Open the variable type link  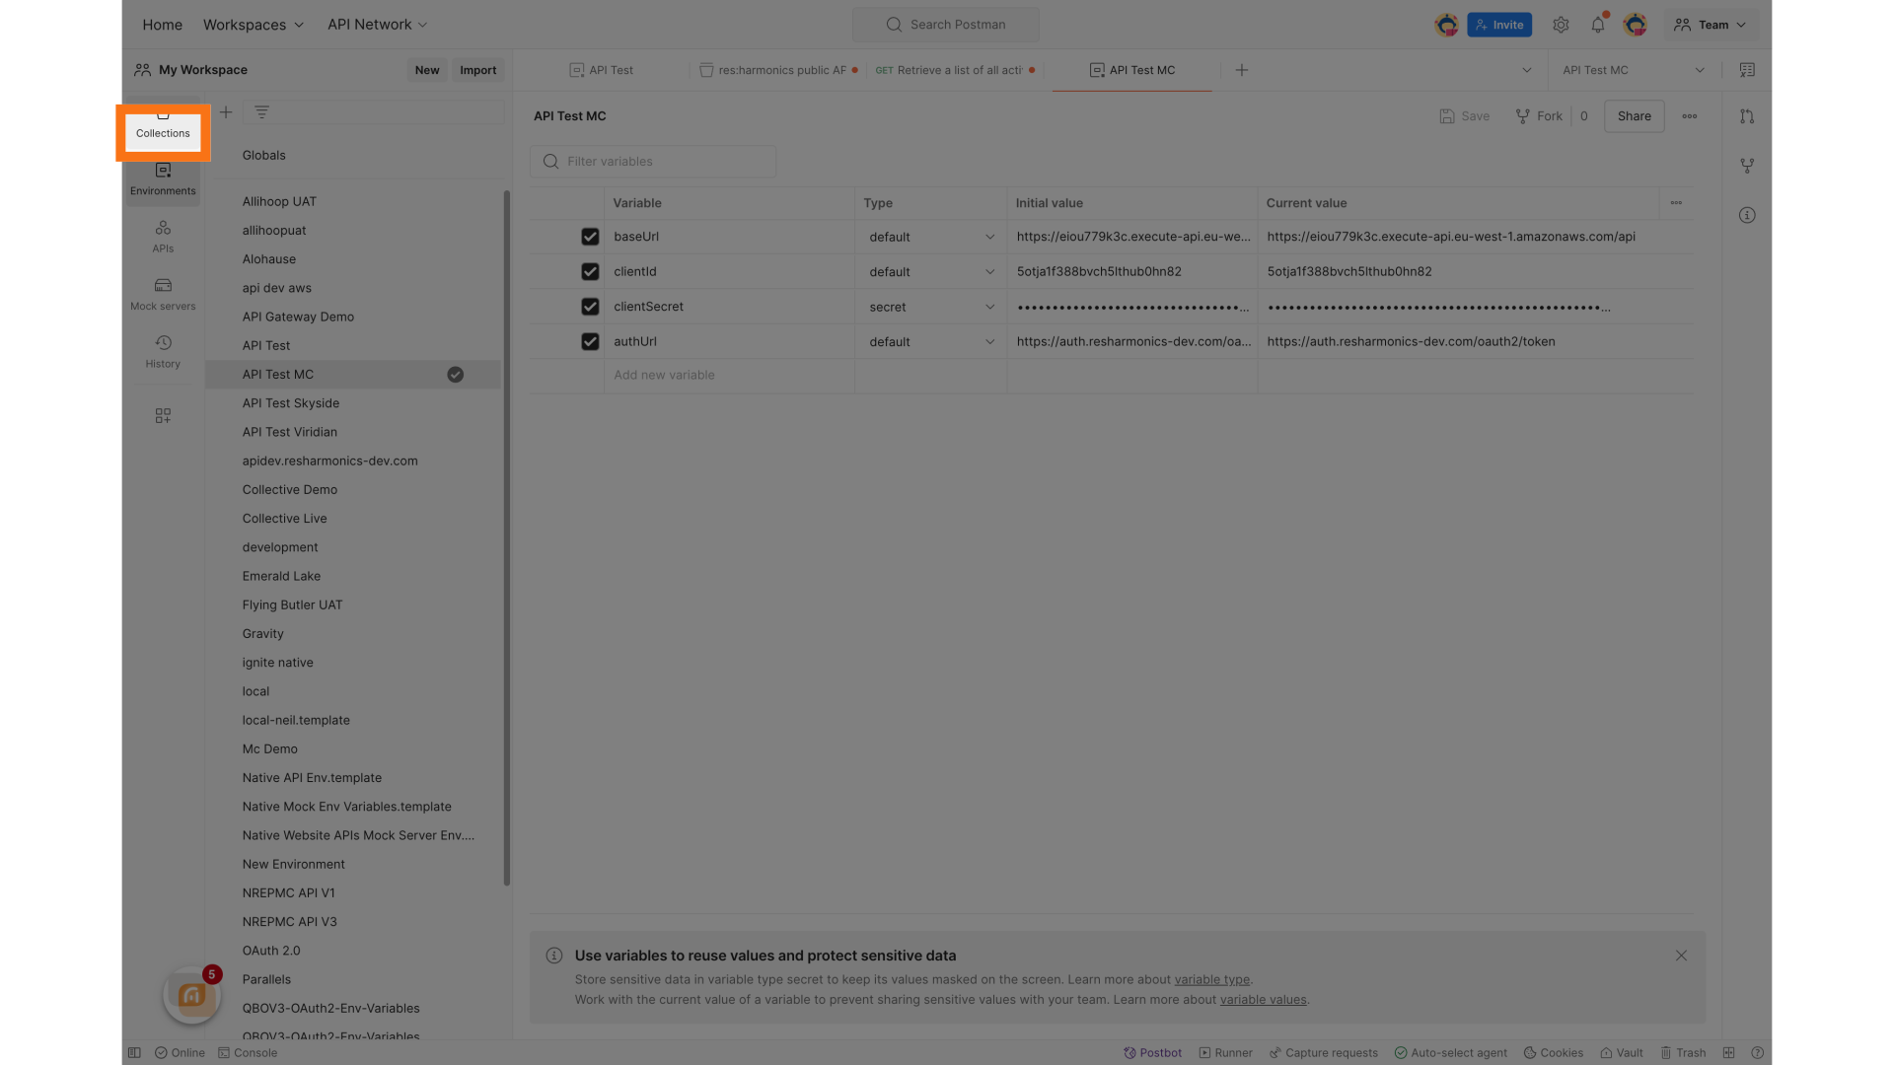coord(1212,980)
